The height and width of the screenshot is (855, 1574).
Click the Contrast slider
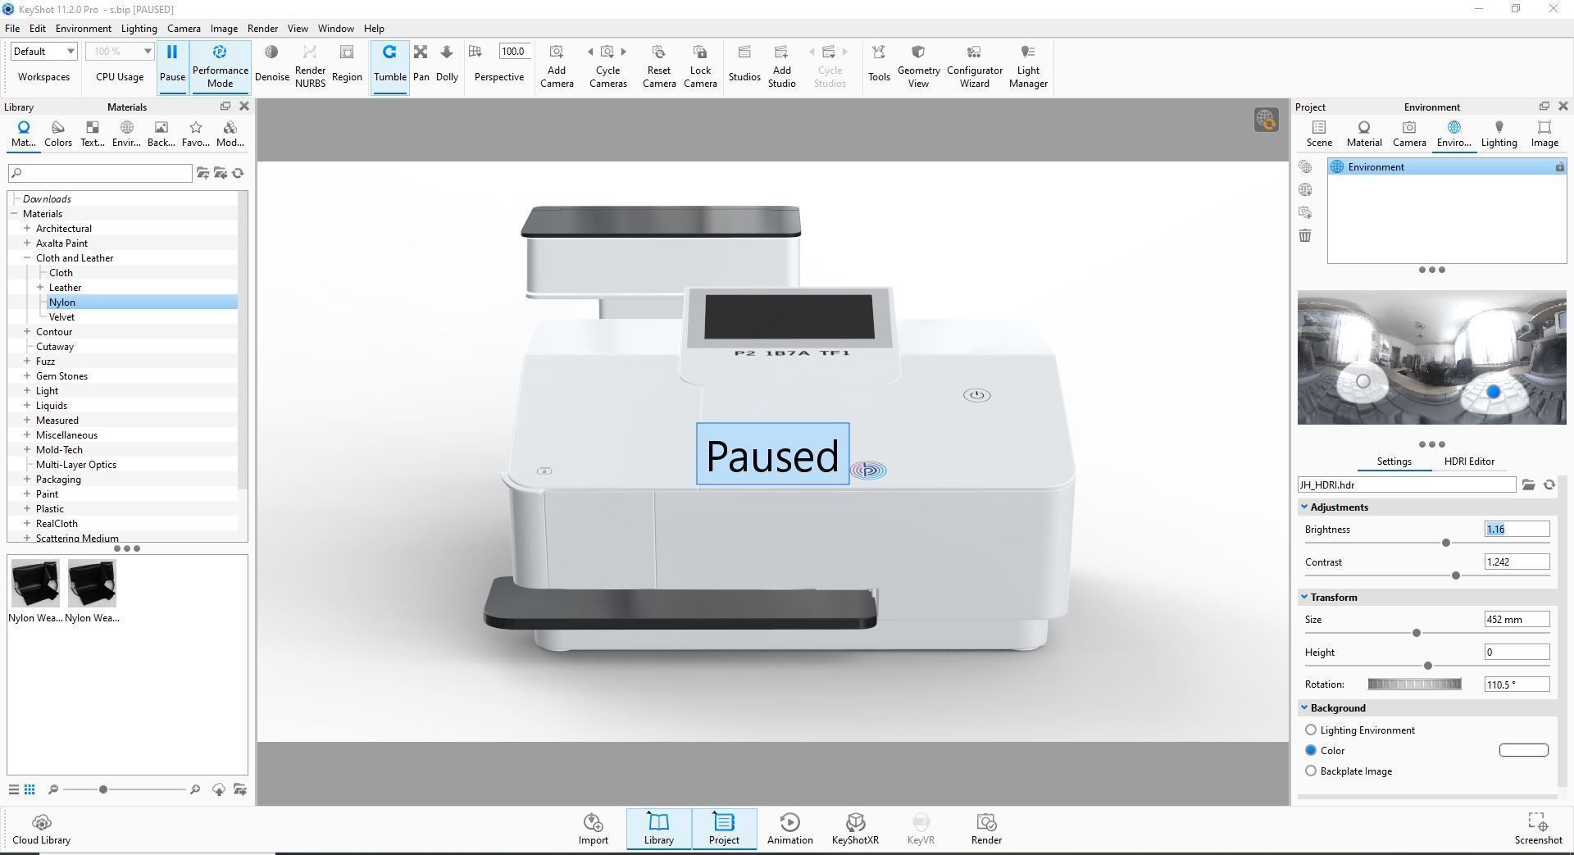(x=1426, y=575)
